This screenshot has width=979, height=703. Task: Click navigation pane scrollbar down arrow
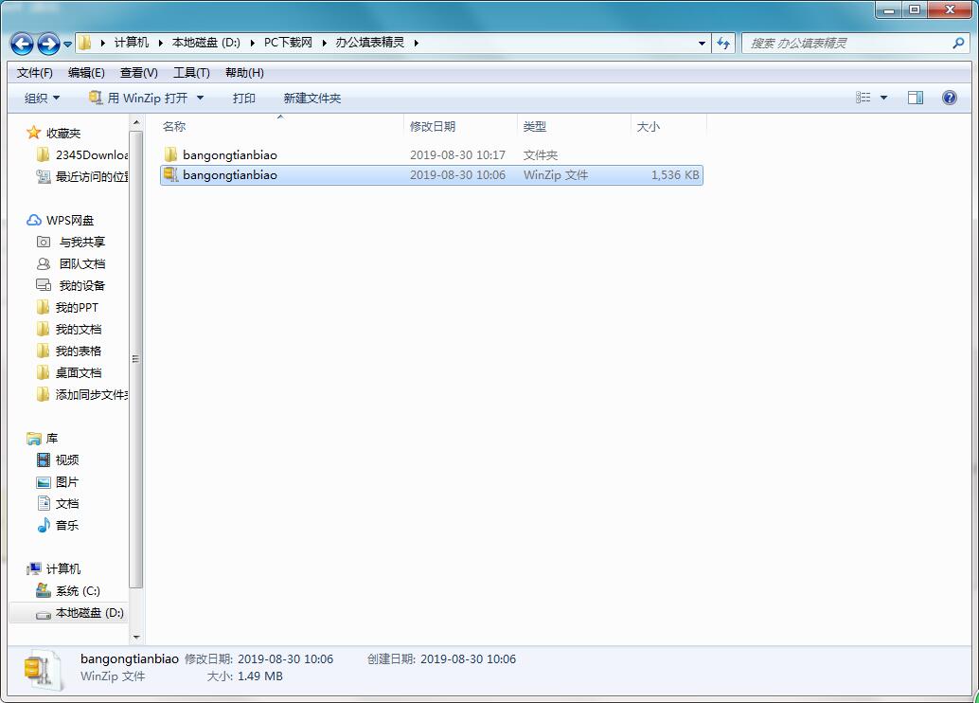click(136, 638)
